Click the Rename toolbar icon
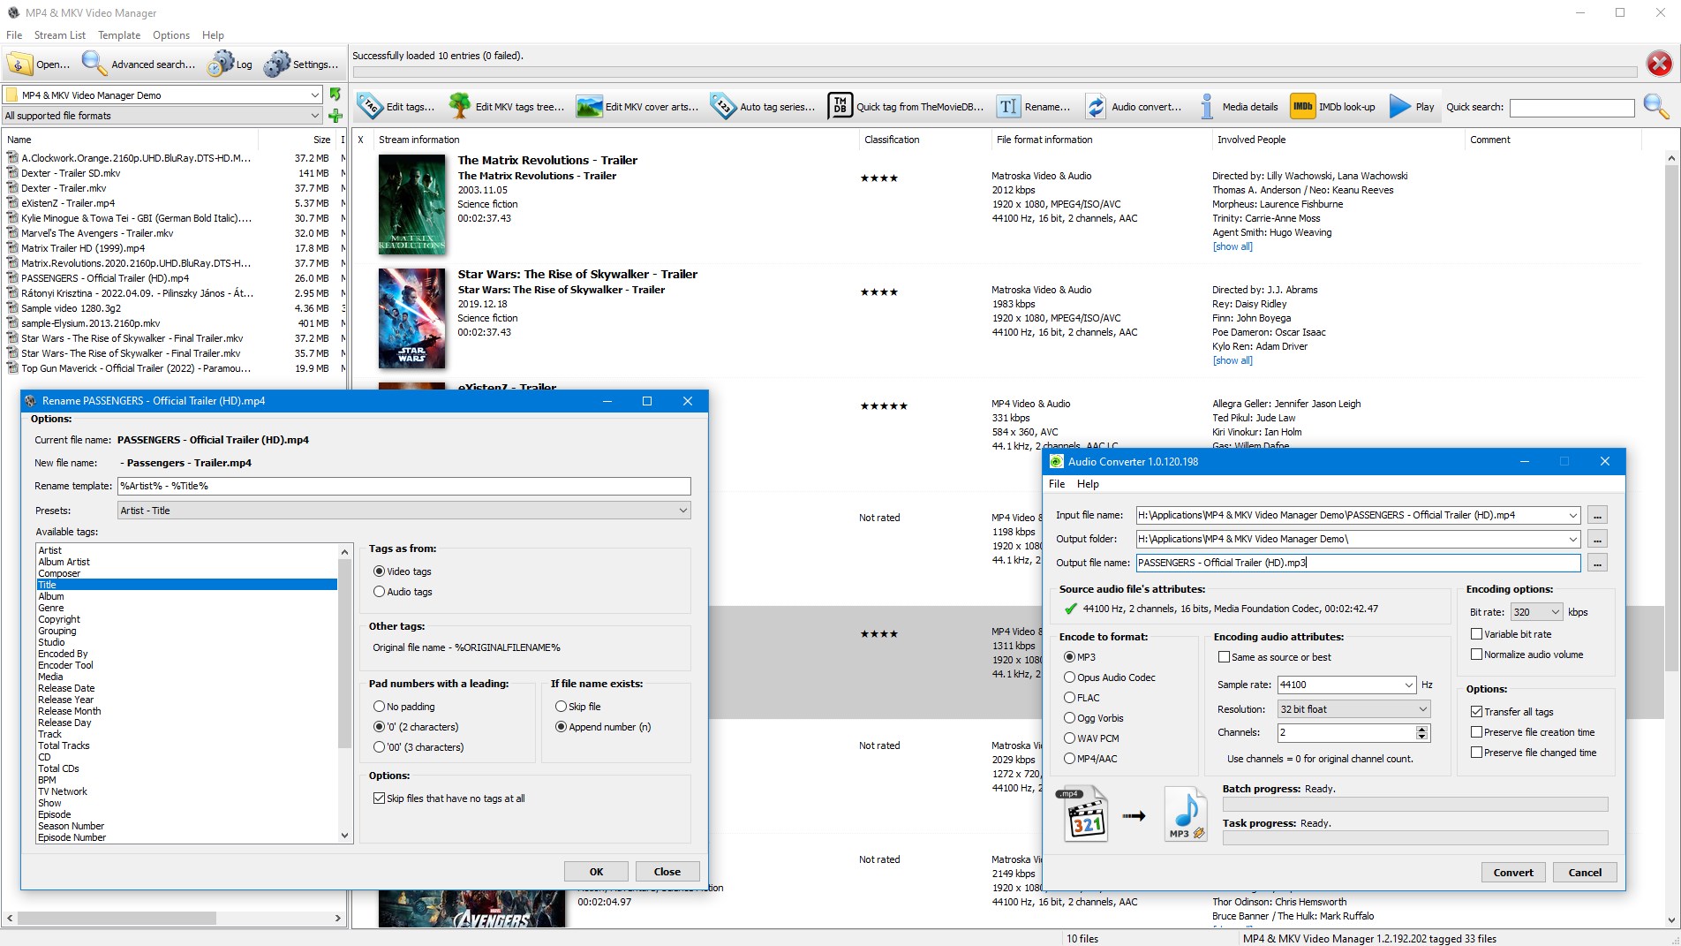The image size is (1681, 946). pos(1008,107)
